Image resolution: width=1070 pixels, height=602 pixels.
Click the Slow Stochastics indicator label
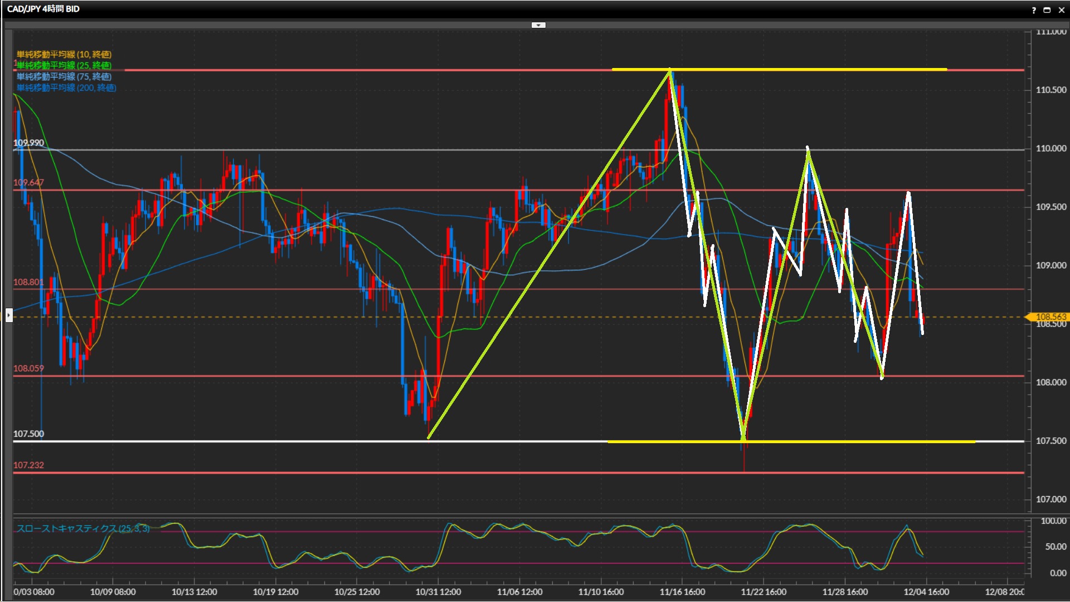pos(83,528)
